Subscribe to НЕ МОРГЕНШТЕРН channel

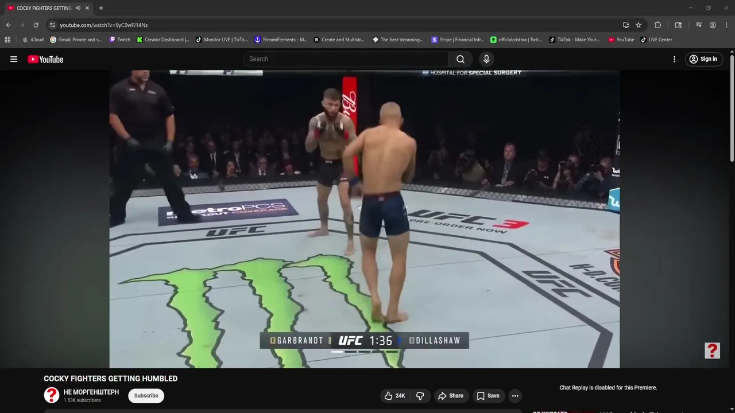(146, 396)
